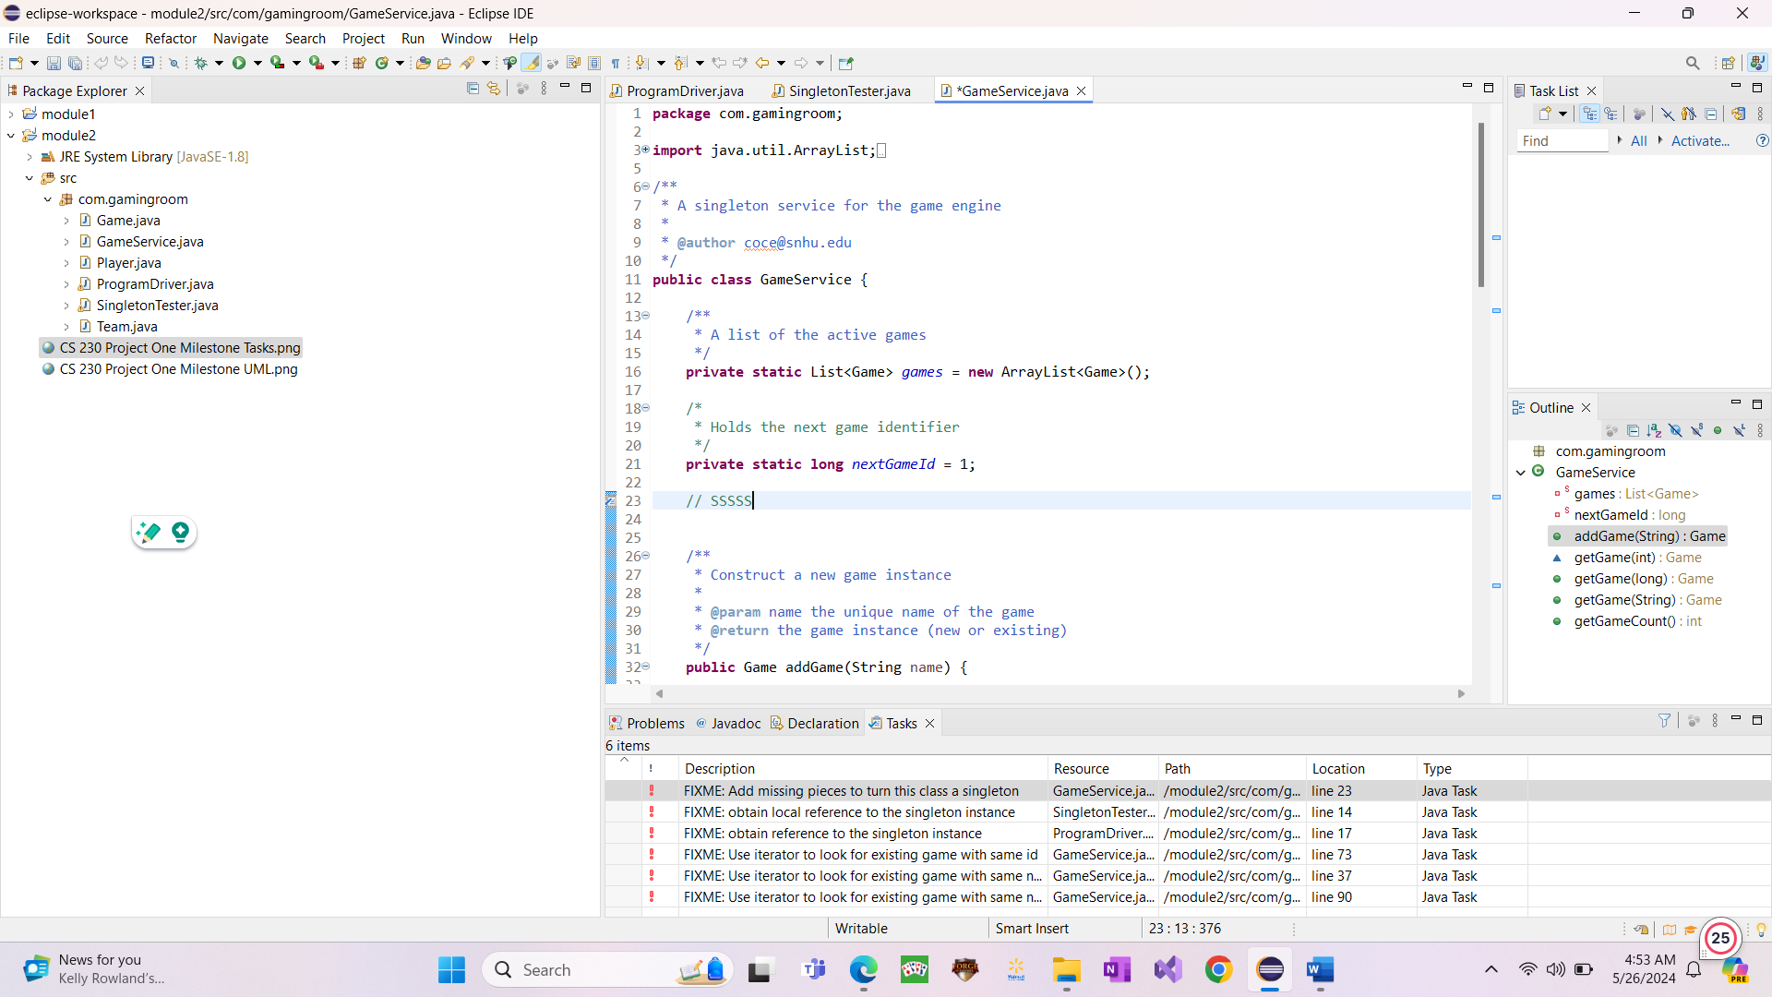Click the Run (green play) toolbar button

[239, 63]
